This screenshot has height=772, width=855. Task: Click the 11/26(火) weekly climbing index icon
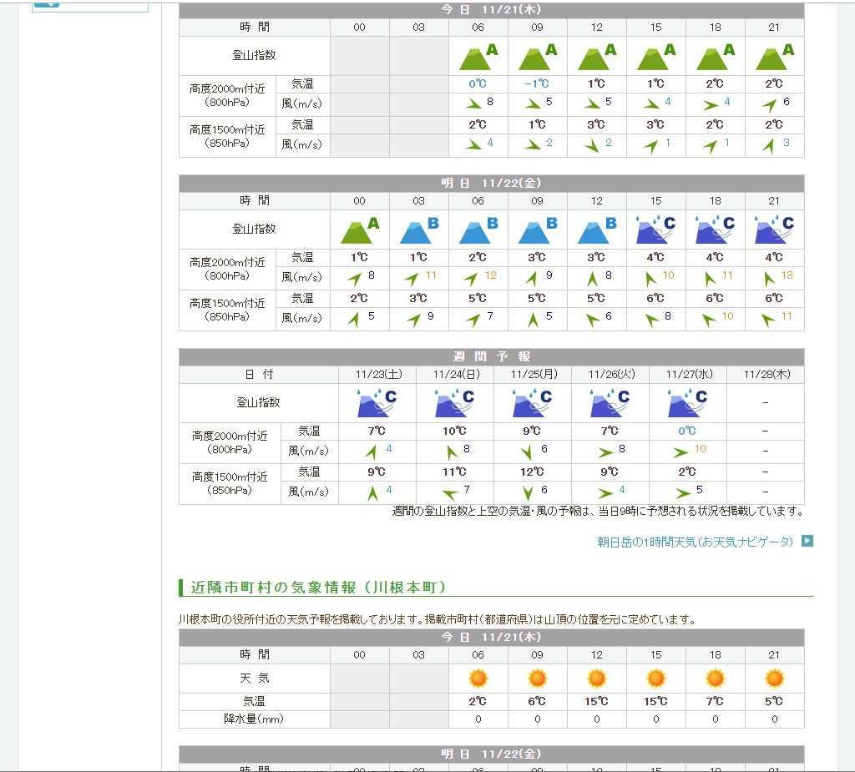(610, 403)
